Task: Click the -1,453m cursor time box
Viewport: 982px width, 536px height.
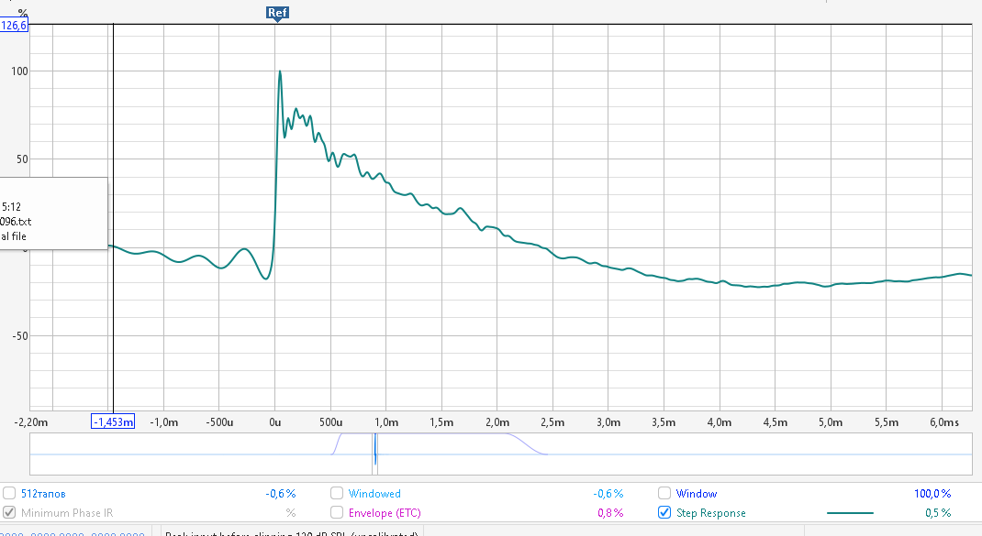Action: tap(113, 421)
